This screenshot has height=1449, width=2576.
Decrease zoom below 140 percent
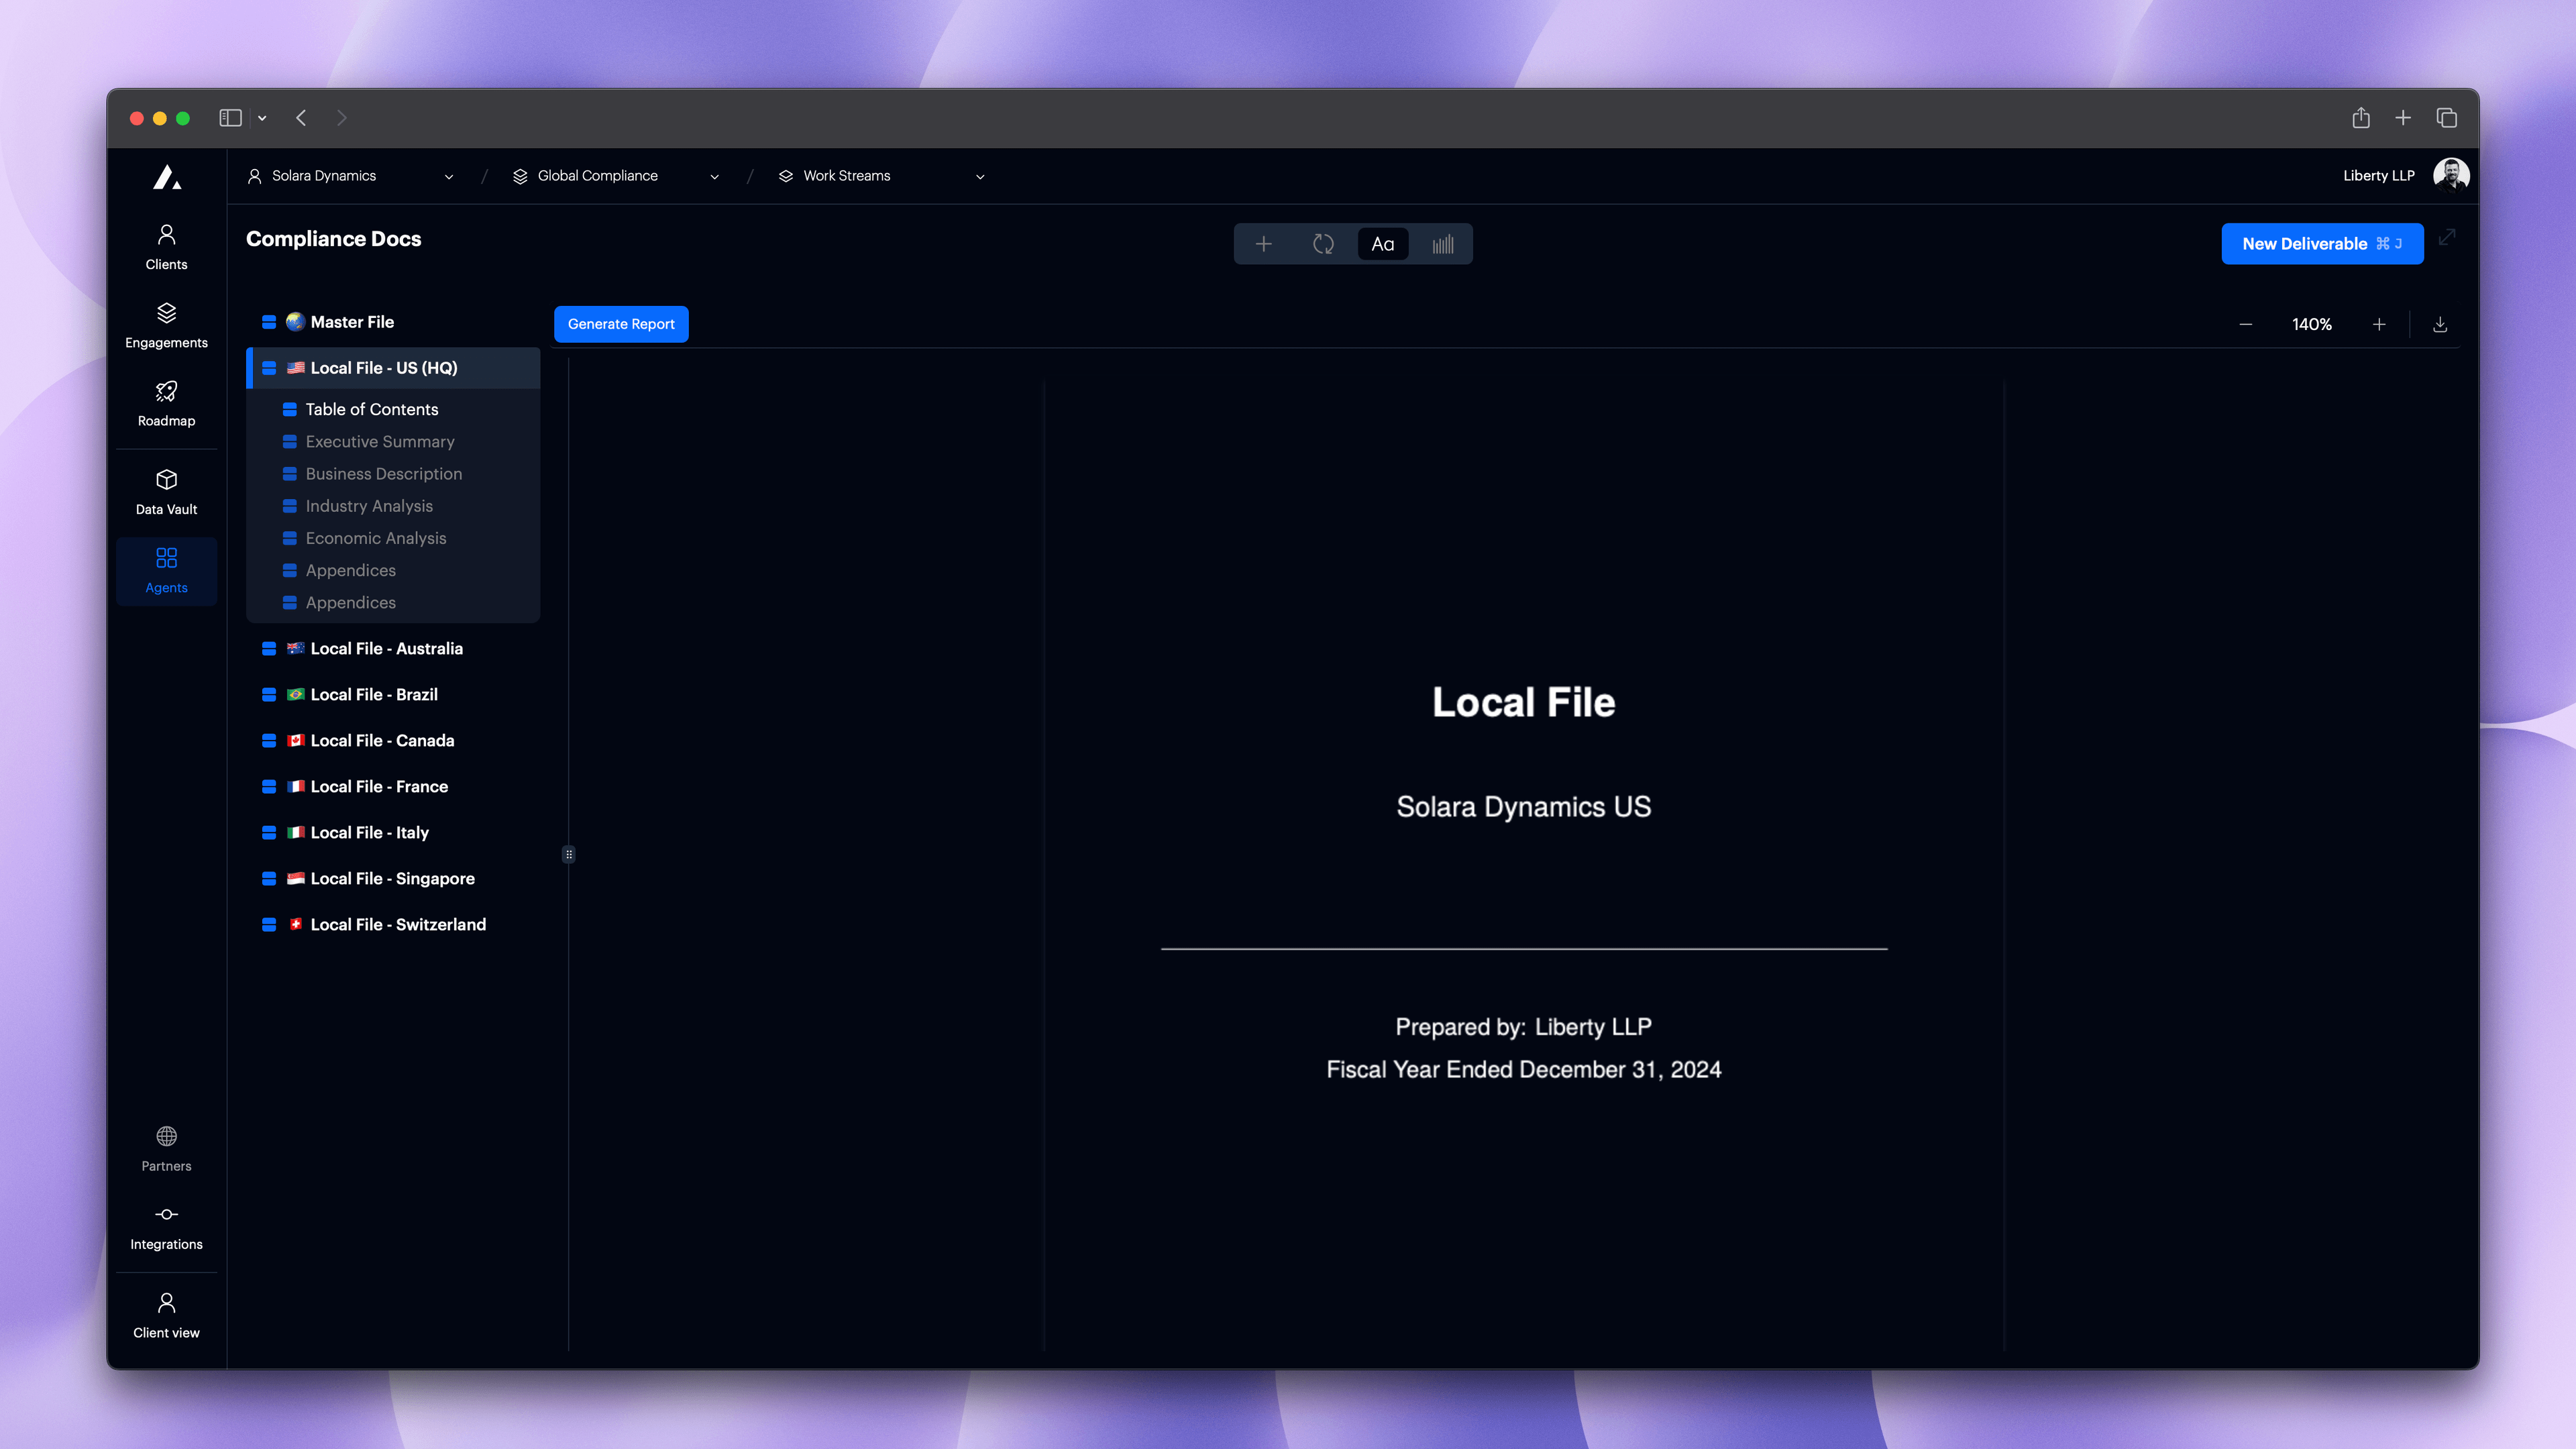[2246, 324]
